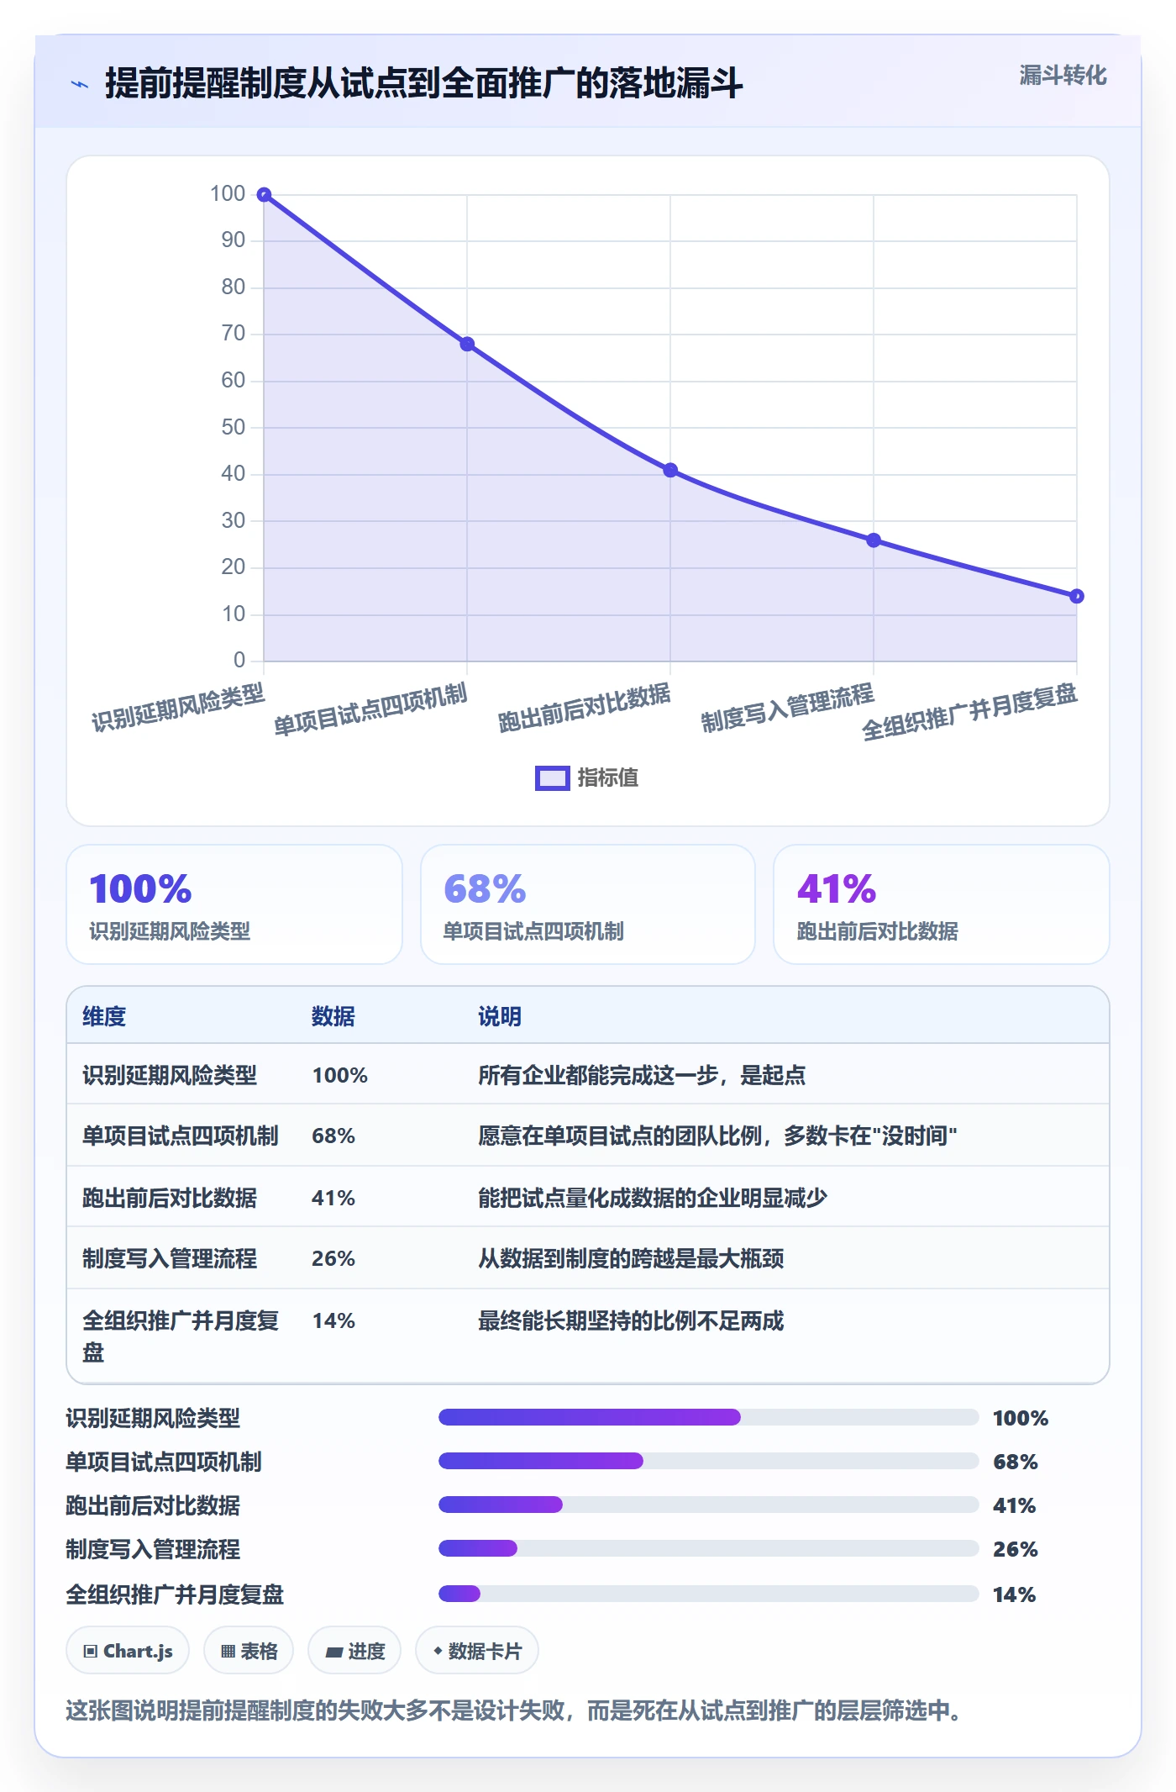Select the chart data point at 26
The image size is (1176, 1792).
tap(874, 540)
